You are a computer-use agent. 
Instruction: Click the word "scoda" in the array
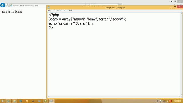coord(117,19)
